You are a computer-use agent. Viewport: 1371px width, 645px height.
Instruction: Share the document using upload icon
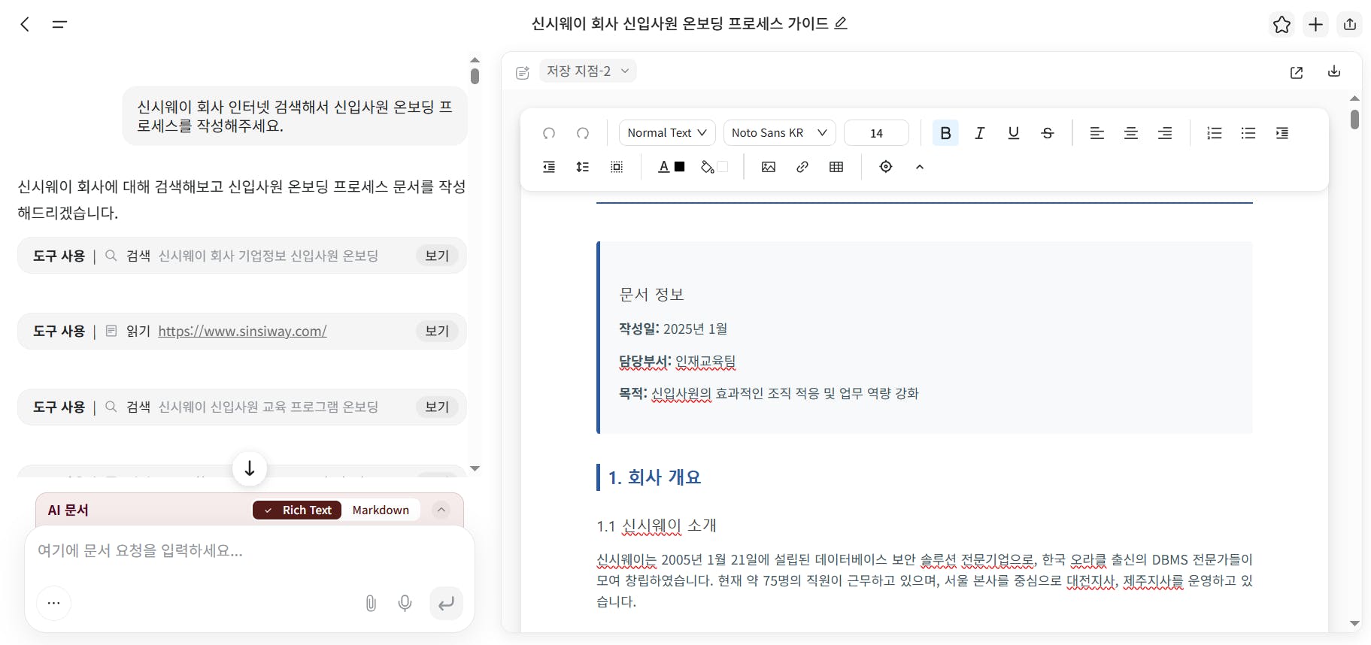coord(1350,24)
